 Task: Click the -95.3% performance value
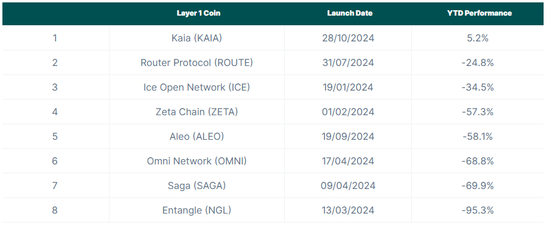click(x=478, y=211)
